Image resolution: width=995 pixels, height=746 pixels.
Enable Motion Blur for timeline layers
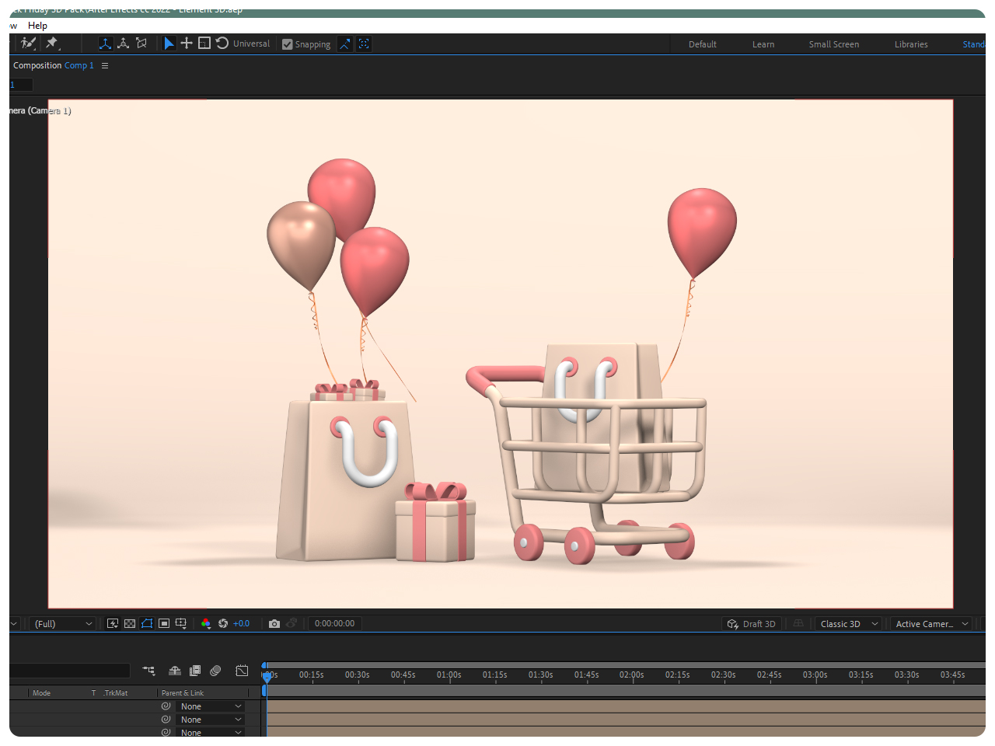point(215,671)
